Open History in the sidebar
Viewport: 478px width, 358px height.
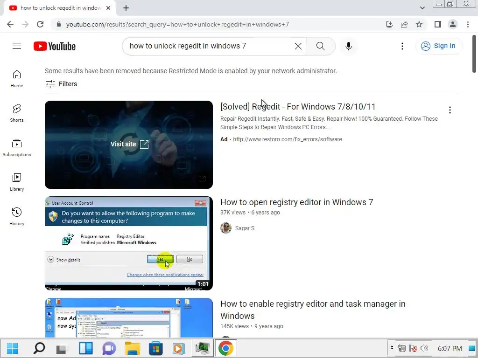[17, 216]
